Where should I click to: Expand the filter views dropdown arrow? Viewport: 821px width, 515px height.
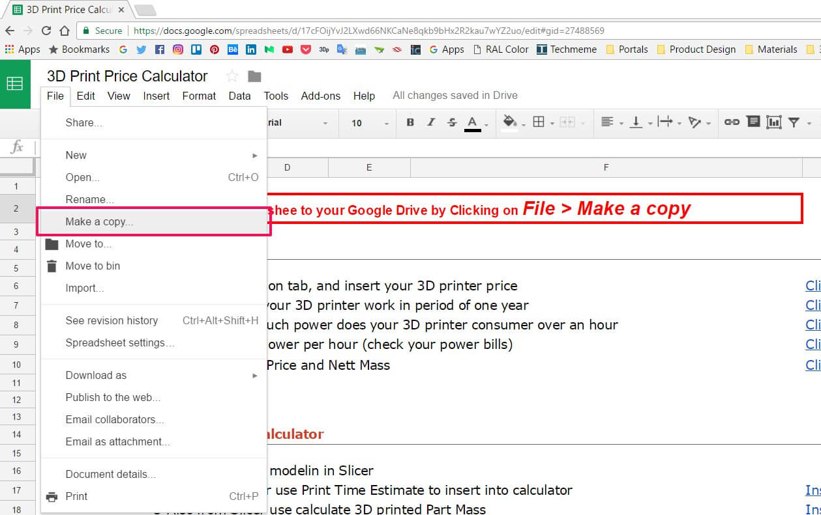[809, 123]
